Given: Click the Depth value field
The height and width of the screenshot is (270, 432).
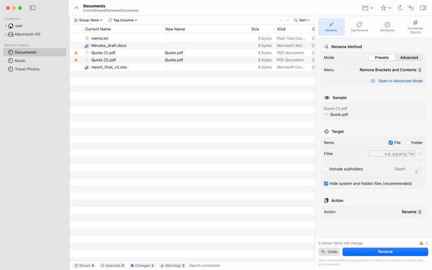Looking at the screenshot, I should pyautogui.click(x=413, y=172).
